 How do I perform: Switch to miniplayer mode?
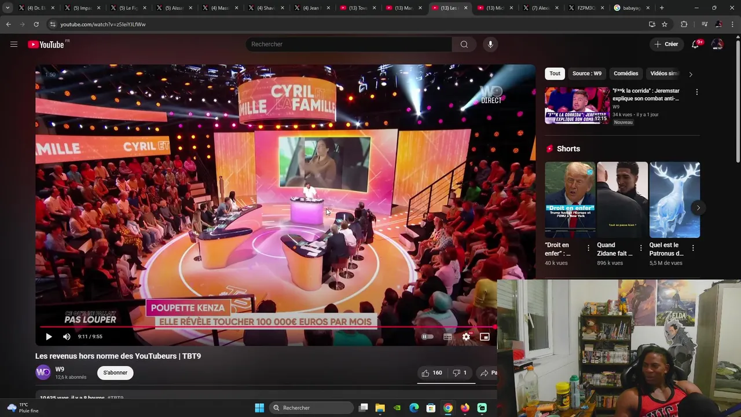pos(485,336)
